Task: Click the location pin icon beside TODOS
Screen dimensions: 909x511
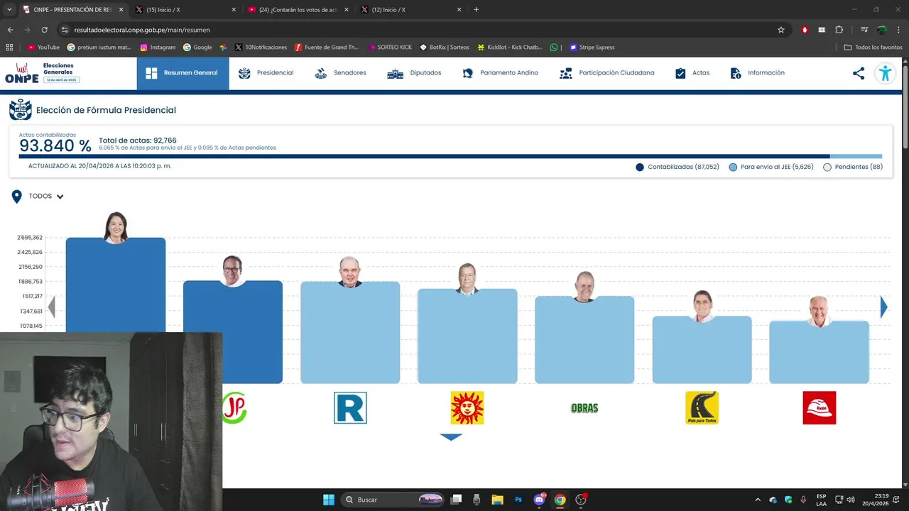Action: pos(16,197)
